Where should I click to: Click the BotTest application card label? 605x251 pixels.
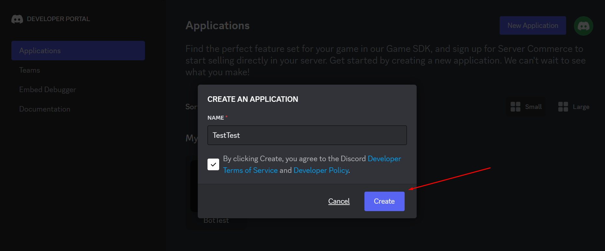(216, 220)
